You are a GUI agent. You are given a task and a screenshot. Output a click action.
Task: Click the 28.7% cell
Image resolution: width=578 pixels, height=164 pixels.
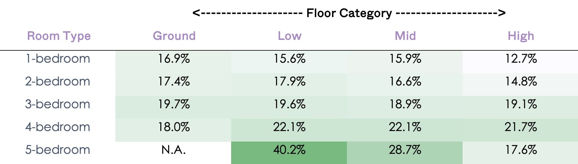click(x=405, y=150)
